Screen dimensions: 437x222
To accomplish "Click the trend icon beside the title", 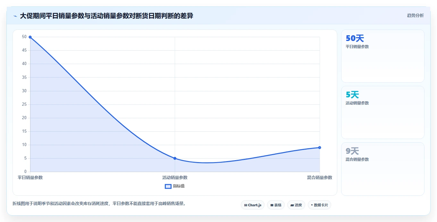I will 15,16.
